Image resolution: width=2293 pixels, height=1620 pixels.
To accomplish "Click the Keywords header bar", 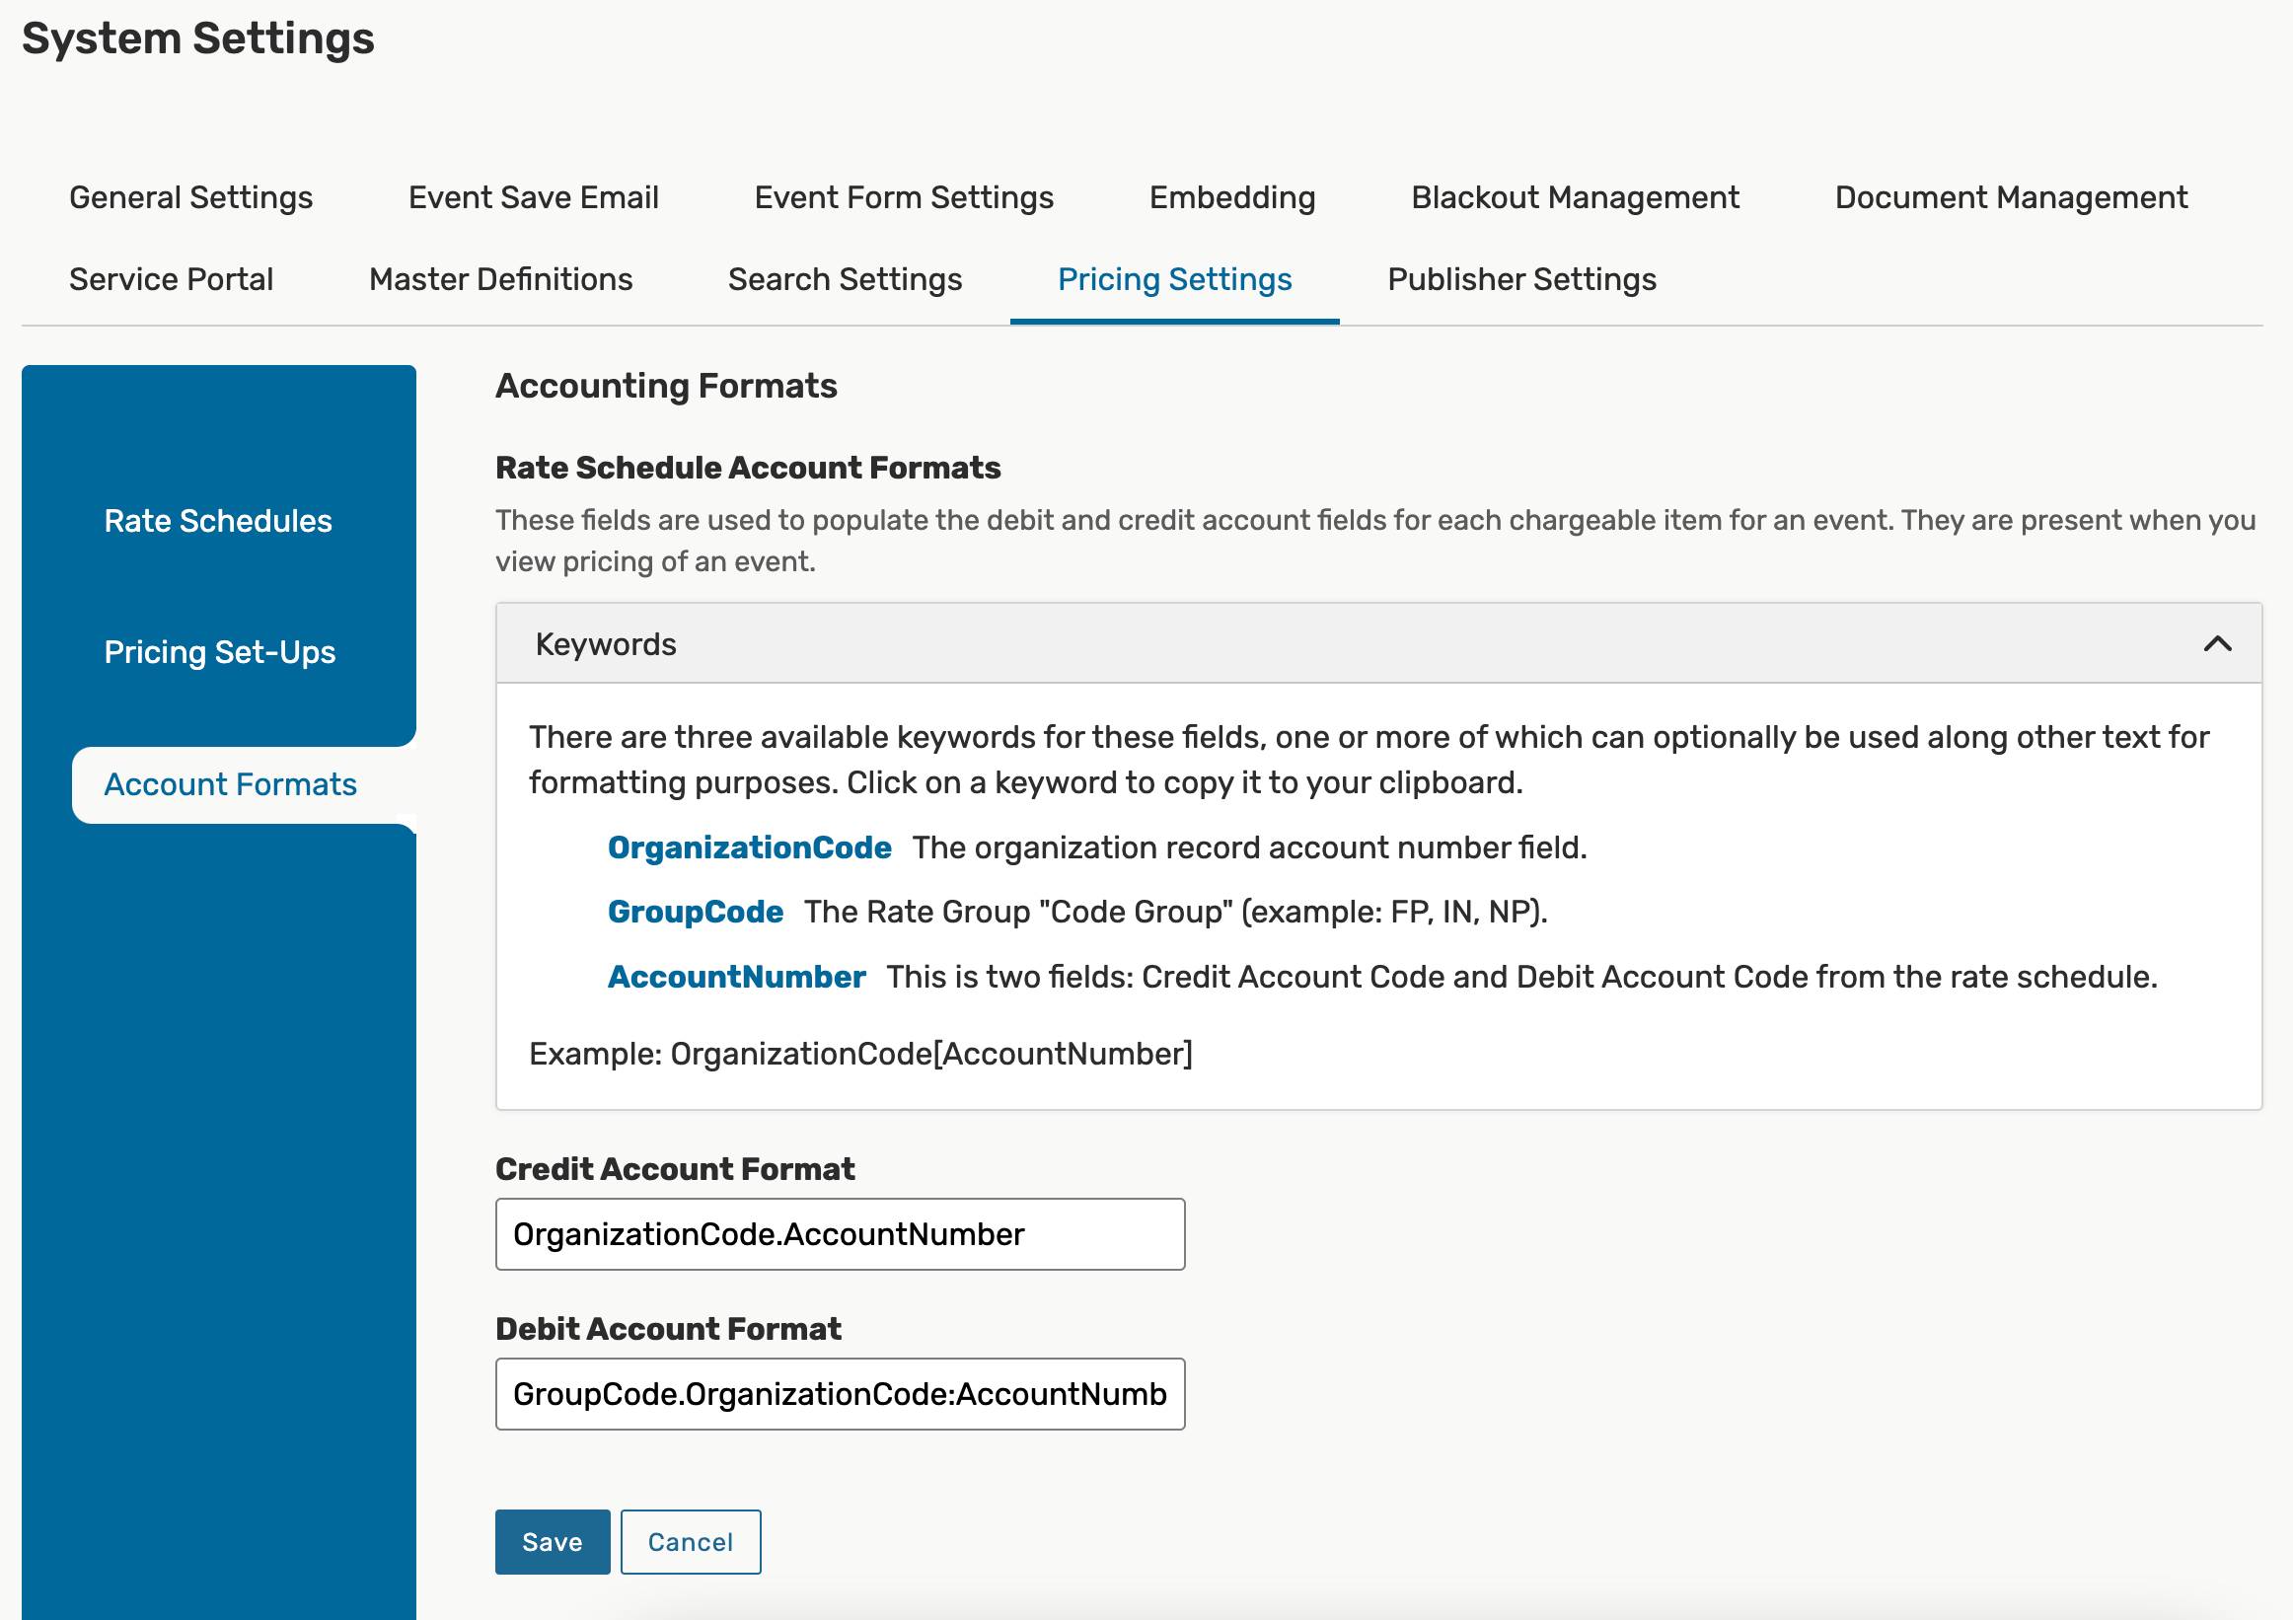I will pos(1298,644).
